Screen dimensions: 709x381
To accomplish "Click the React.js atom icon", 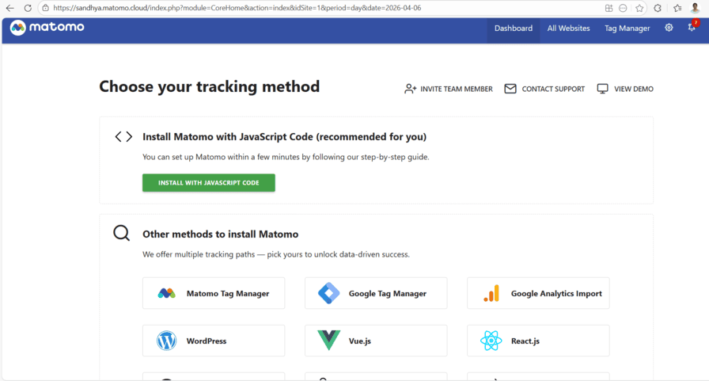I will point(491,341).
